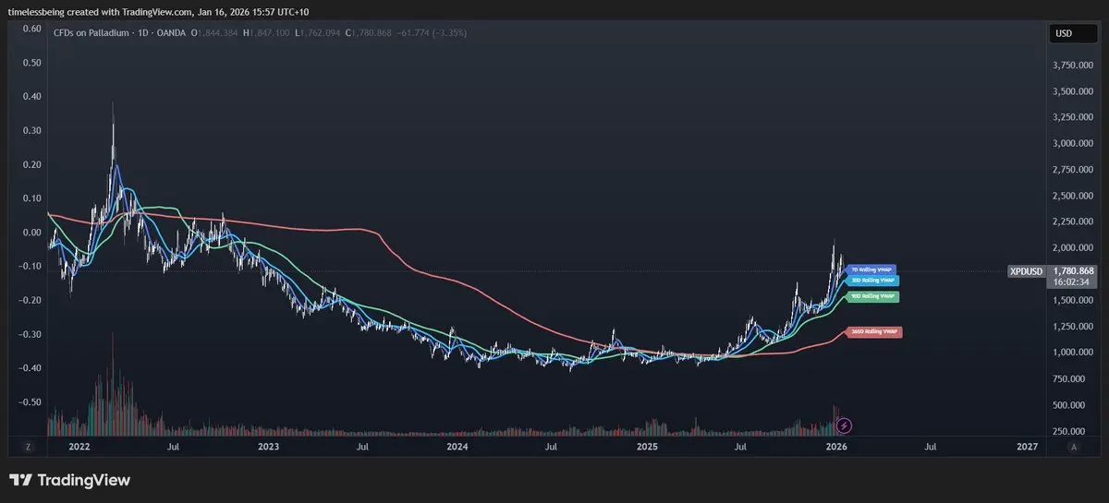Click the 2,500.000 price axis label
The height and width of the screenshot is (503, 1109).
click(x=1074, y=197)
